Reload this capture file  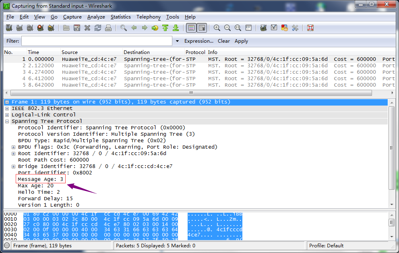pos(98,28)
